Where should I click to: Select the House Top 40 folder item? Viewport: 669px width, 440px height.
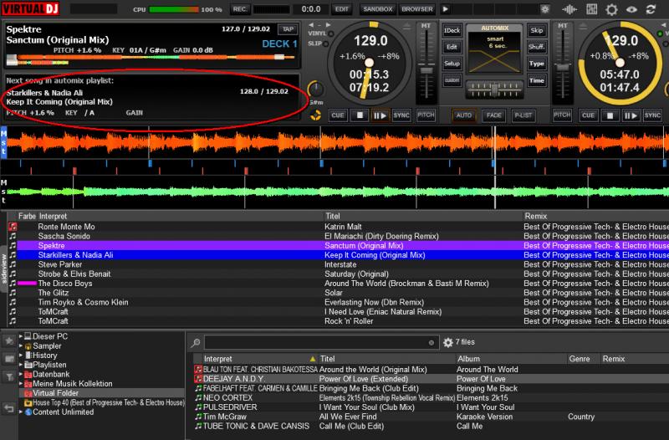pyautogui.click(x=104, y=402)
